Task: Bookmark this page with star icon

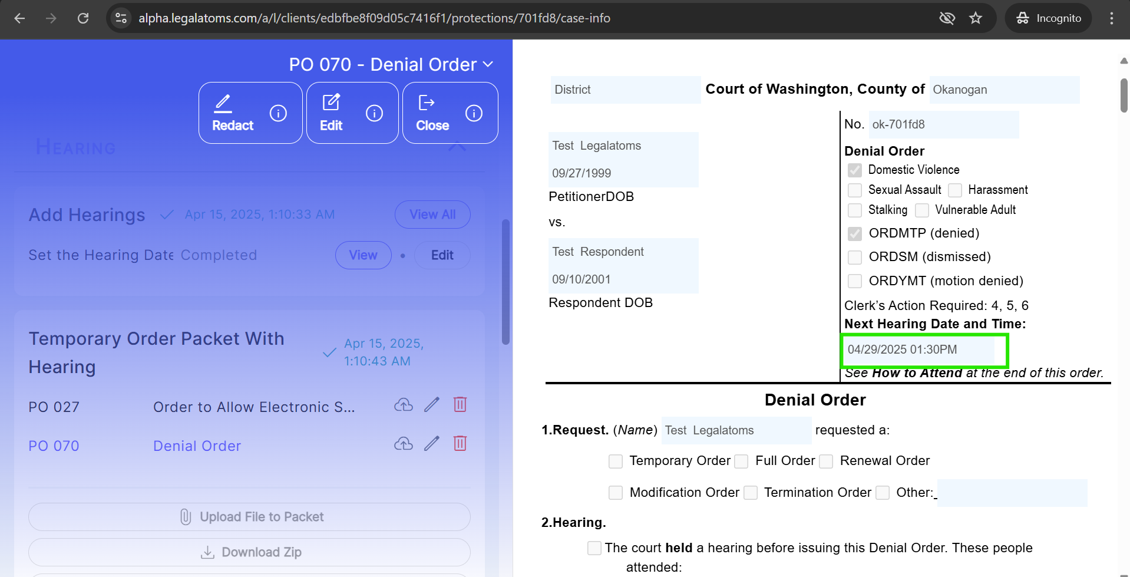Action: pyautogui.click(x=976, y=18)
